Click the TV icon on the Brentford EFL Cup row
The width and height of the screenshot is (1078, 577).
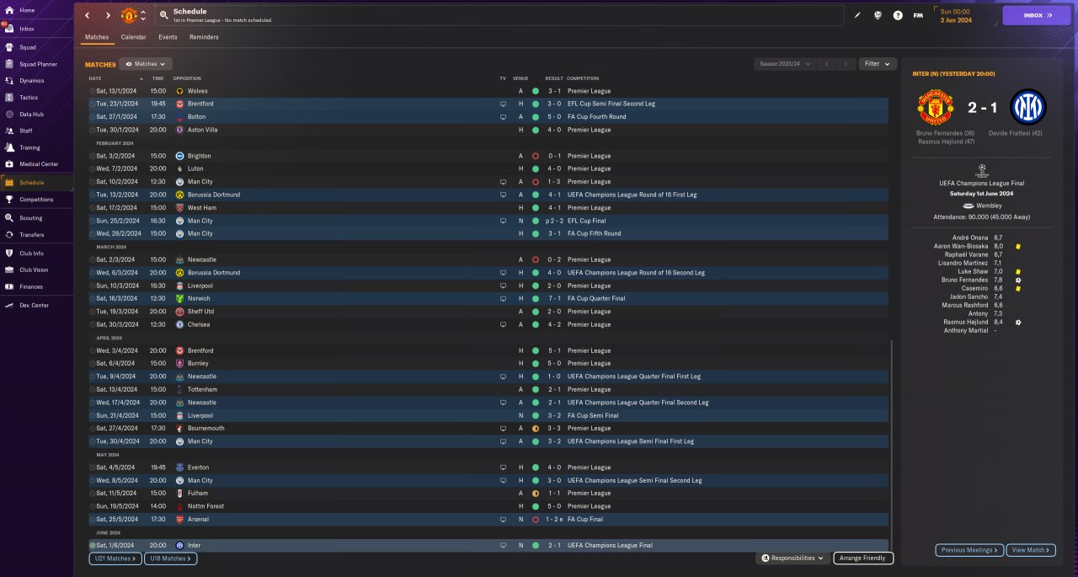(x=503, y=104)
